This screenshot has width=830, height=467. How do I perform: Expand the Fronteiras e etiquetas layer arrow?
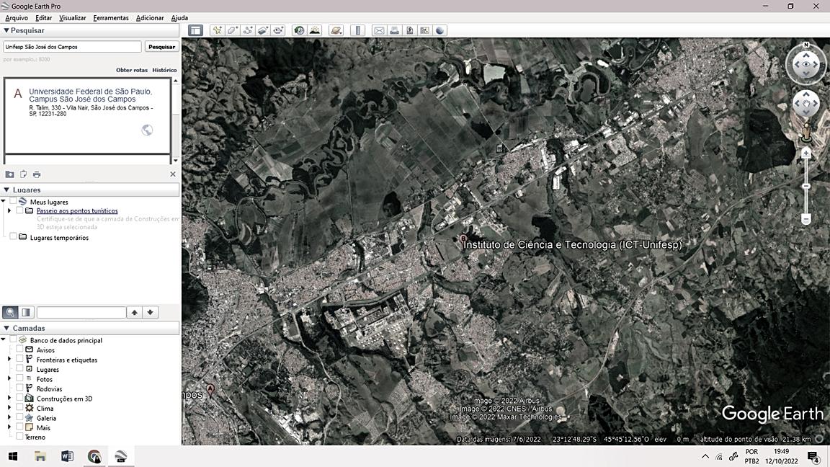click(9, 360)
